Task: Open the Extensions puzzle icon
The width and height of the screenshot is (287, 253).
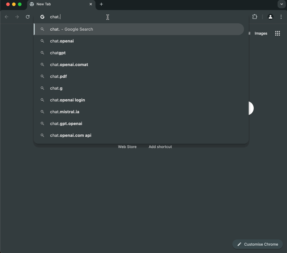Action: click(x=255, y=17)
